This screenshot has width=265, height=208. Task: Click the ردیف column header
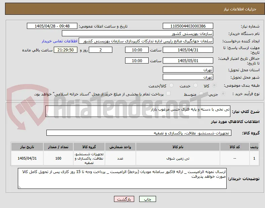click(x=254, y=147)
